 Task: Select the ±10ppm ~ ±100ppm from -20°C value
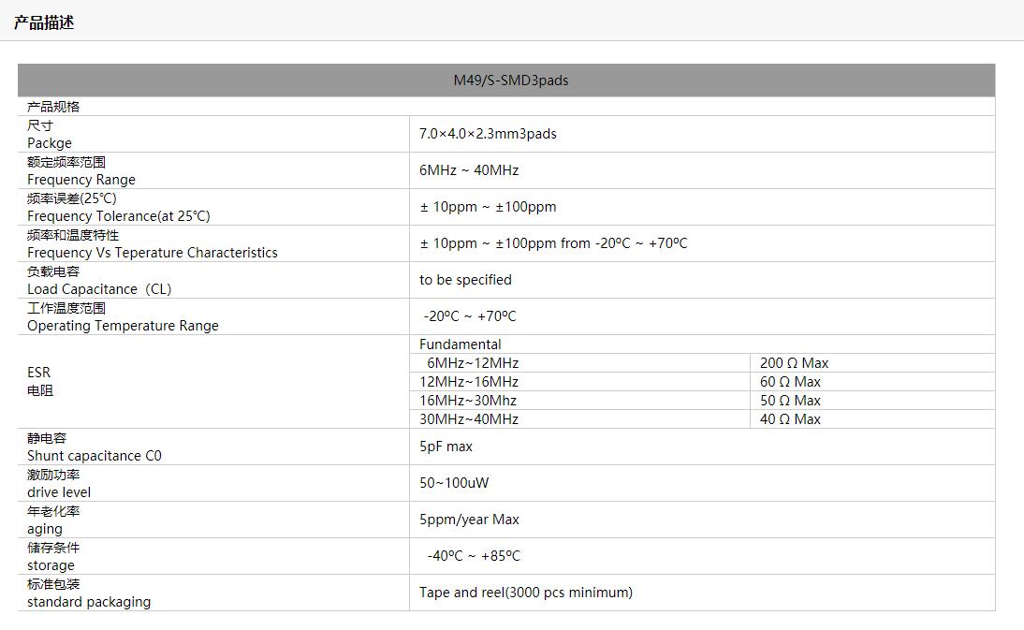tap(553, 243)
